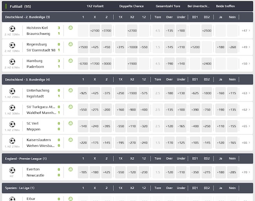Bet Regensburg win at +1500

pyautogui.click(x=83, y=47)
